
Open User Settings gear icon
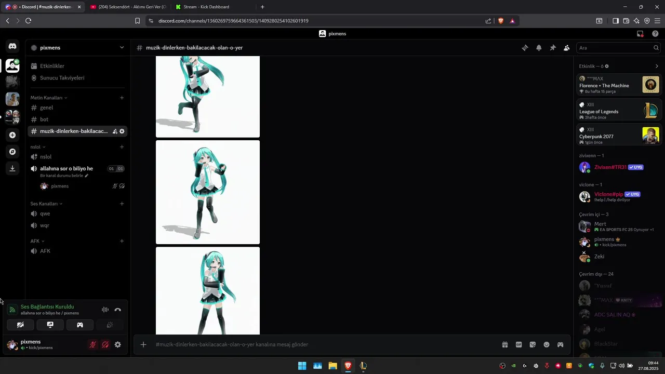[118, 344]
